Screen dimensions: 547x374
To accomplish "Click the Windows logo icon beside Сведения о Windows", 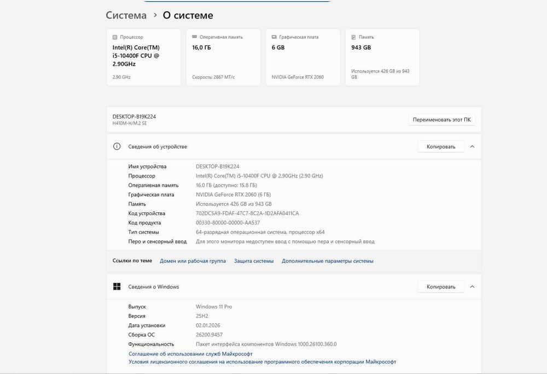I will click(x=117, y=286).
